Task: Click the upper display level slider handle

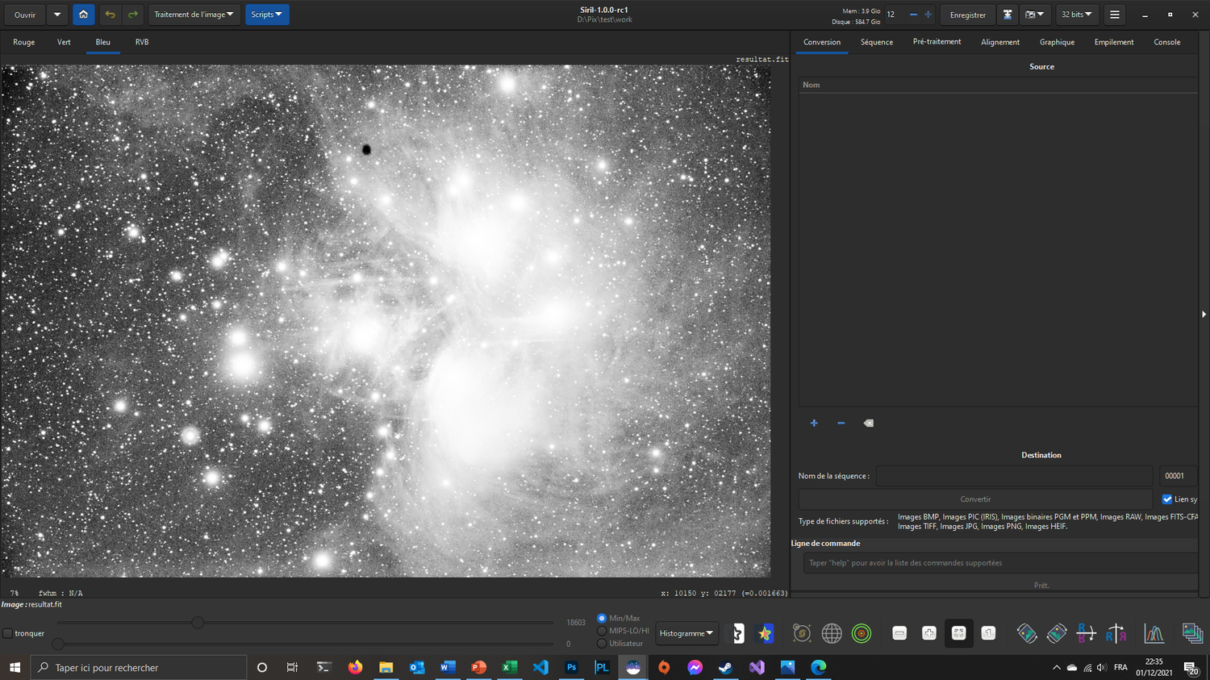Action: click(x=198, y=623)
